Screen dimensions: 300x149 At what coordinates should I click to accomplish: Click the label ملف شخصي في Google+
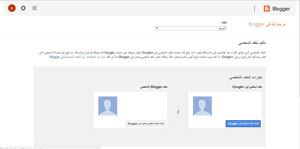247,87
